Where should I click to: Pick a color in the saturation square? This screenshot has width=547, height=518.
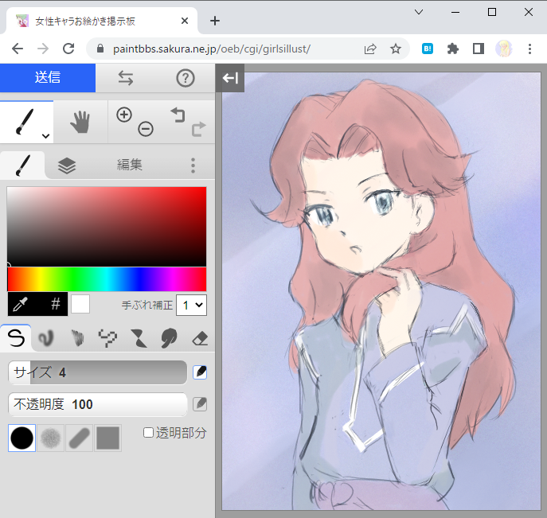107,227
